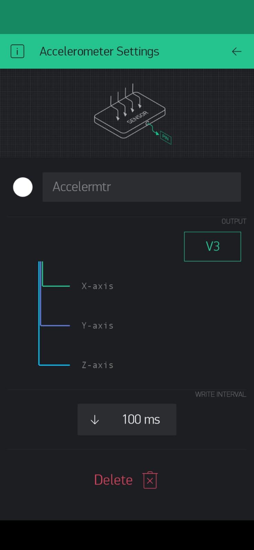This screenshot has width=254, height=550.
Task: Tap the green X-axis connector line
Action: pos(57,286)
